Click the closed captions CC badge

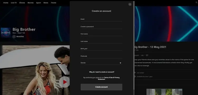pyautogui.click(x=147, y=55)
